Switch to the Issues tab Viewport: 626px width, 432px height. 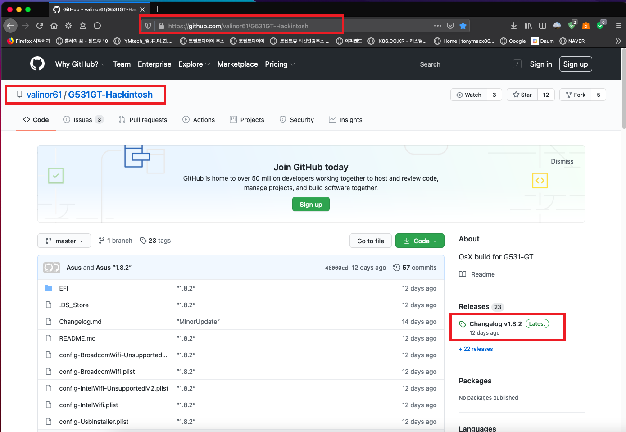(83, 120)
